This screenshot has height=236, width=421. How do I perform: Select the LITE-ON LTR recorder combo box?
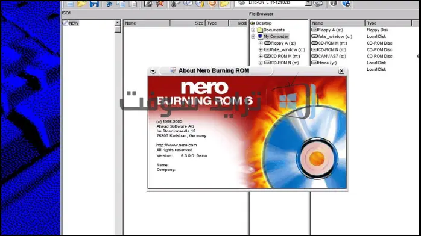click(273, 3)
